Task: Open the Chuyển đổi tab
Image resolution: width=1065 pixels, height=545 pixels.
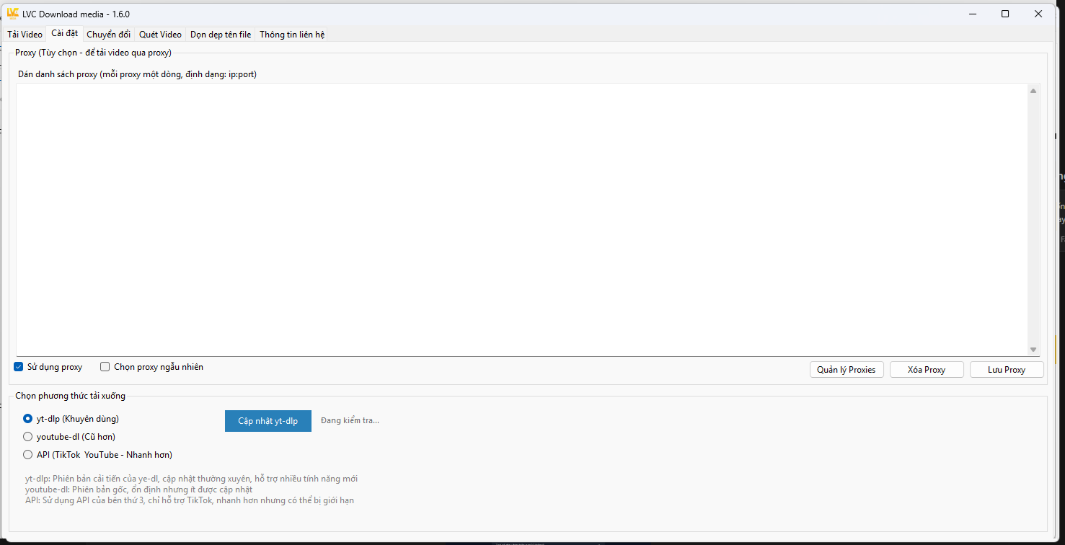Action: [108, 35]
